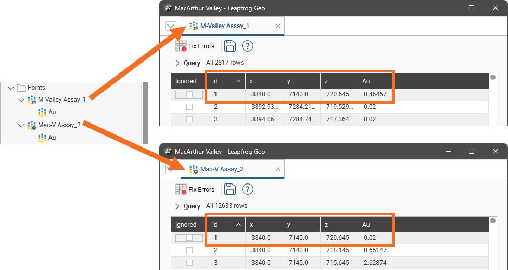Select Au under M-Valley Assay_1 in tree
The width and height of the screenshot is (508, 270).
(x=52, y=112)
